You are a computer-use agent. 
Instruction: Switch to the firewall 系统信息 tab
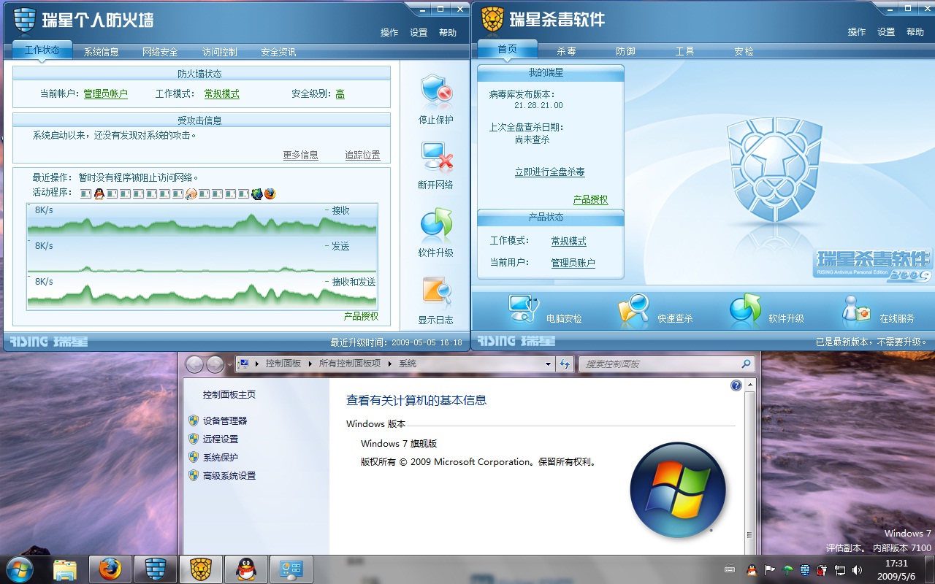pos(102,52)
